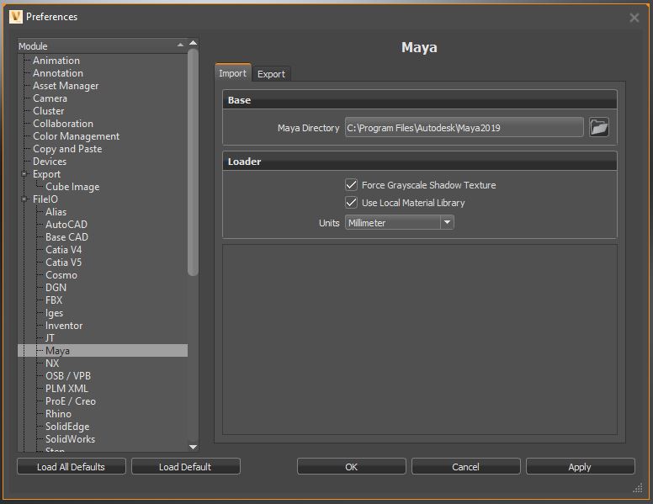Select Annotation module
The width and height of the screenshot is (653, 504).
58,73
